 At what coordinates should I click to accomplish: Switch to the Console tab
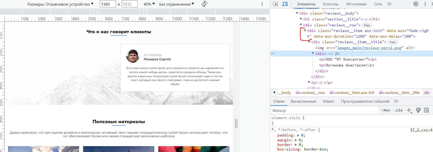(331, 4)
